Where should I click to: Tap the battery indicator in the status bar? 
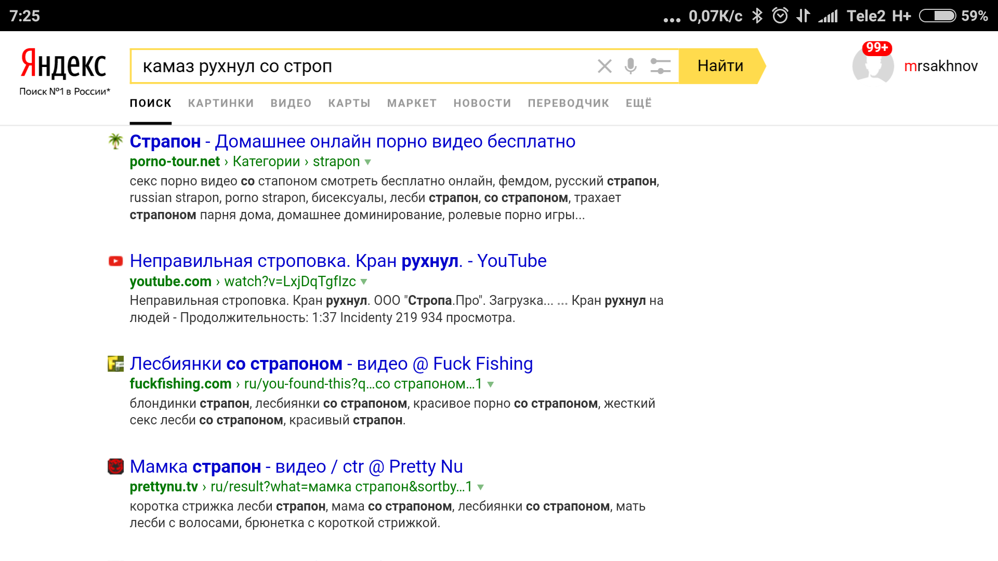(938, 16)
